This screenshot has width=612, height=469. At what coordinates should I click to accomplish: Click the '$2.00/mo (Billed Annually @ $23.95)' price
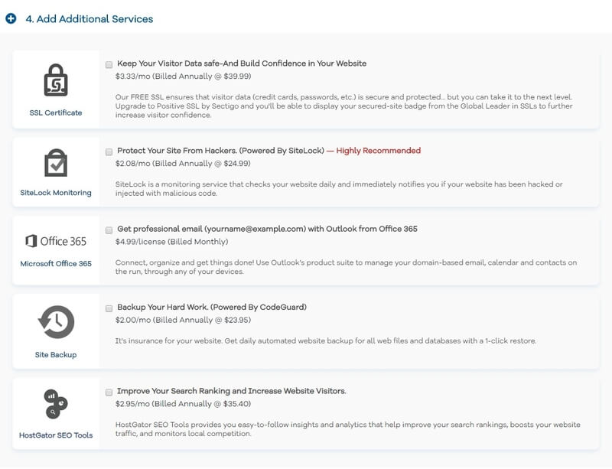(x=183, y=320)
